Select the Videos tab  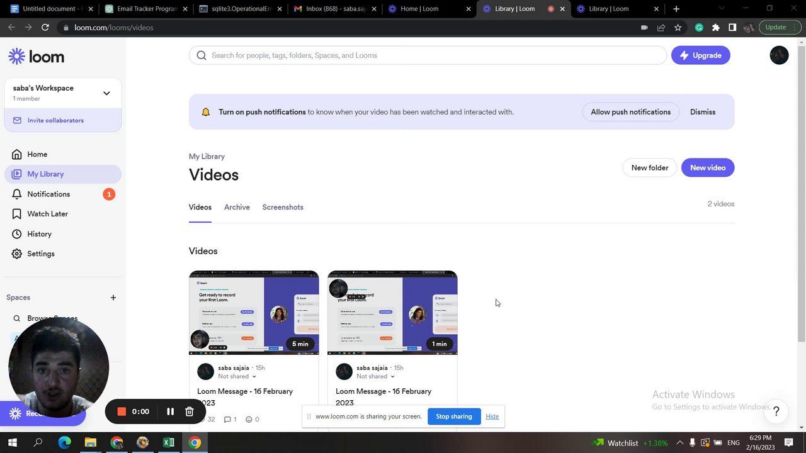(200, 207)
